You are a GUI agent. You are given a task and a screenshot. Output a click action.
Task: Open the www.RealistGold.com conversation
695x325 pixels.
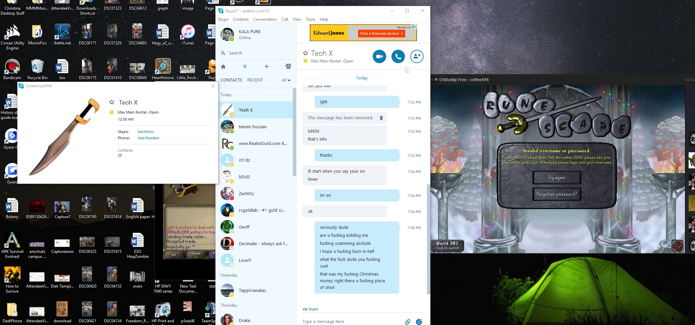click(x=256, y=144)
